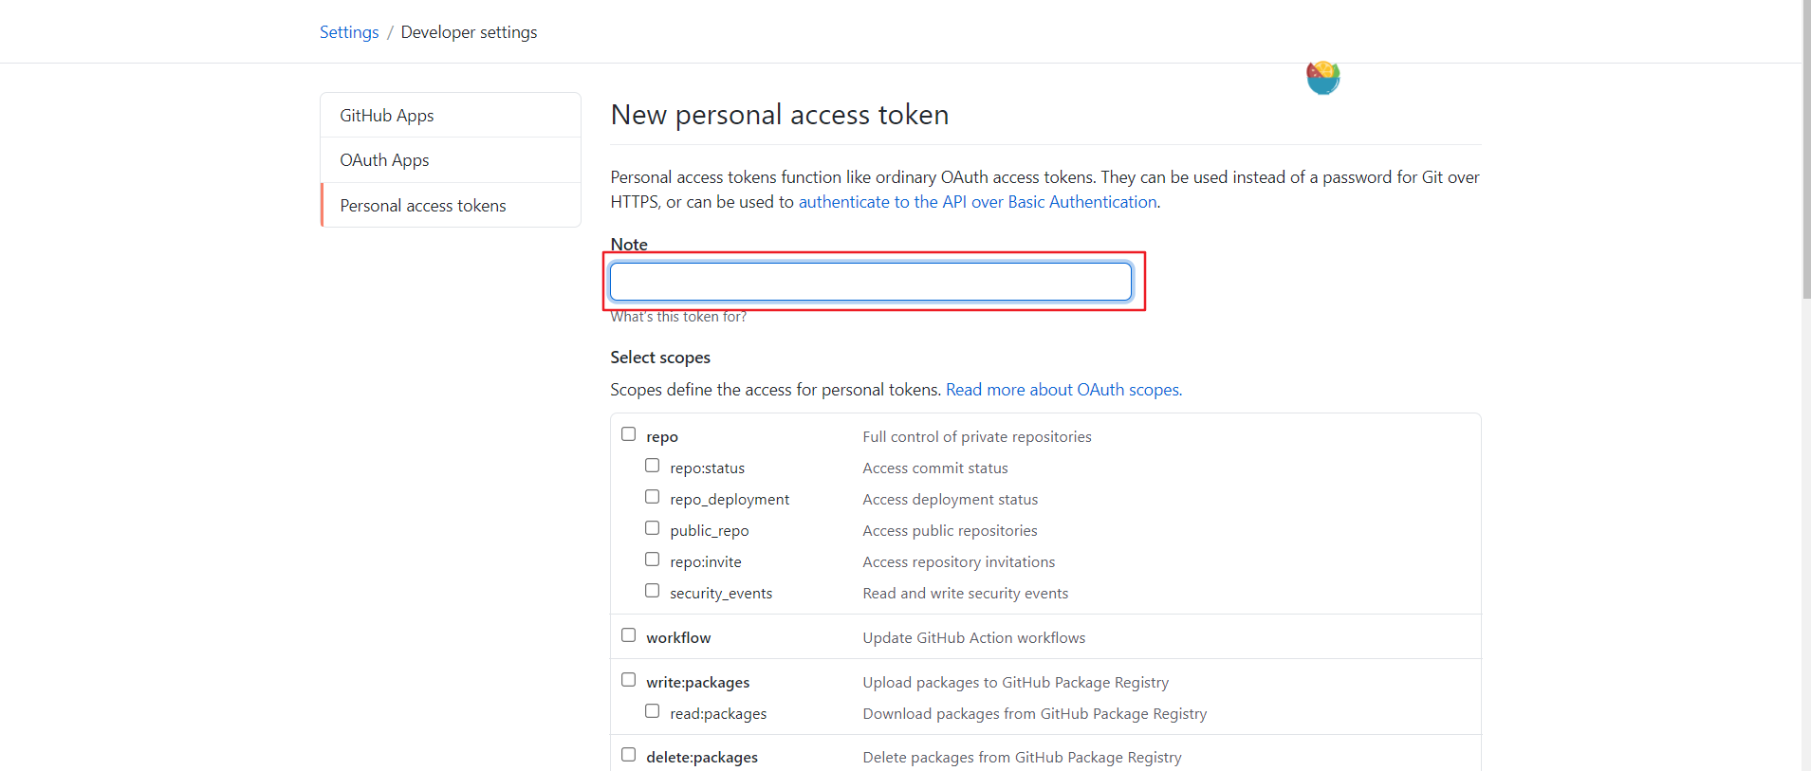Select the public_repo scope checkbox
Screen dimensions: 1811x771
652,528
